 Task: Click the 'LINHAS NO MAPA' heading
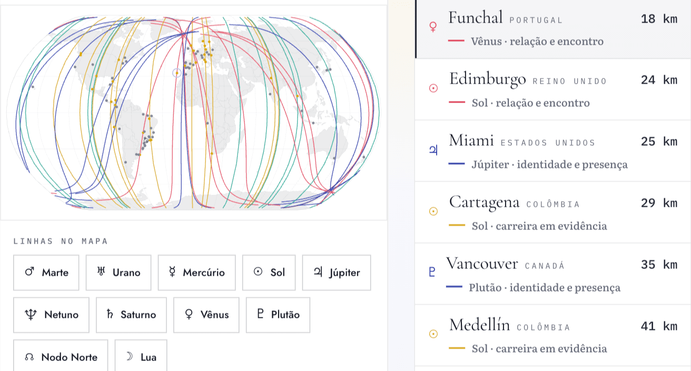pos(61,242)
